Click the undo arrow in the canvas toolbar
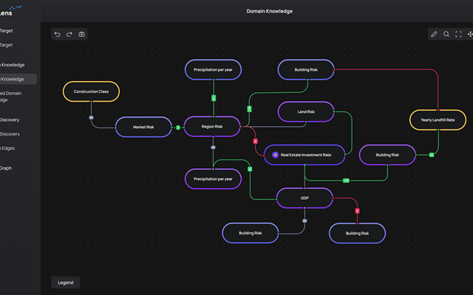 58,35
